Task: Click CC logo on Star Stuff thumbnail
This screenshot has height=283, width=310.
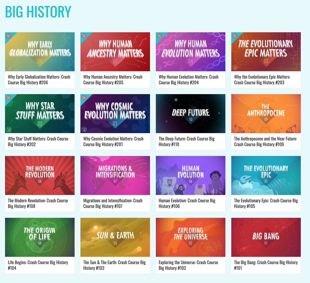Action: tap(8, 98)
